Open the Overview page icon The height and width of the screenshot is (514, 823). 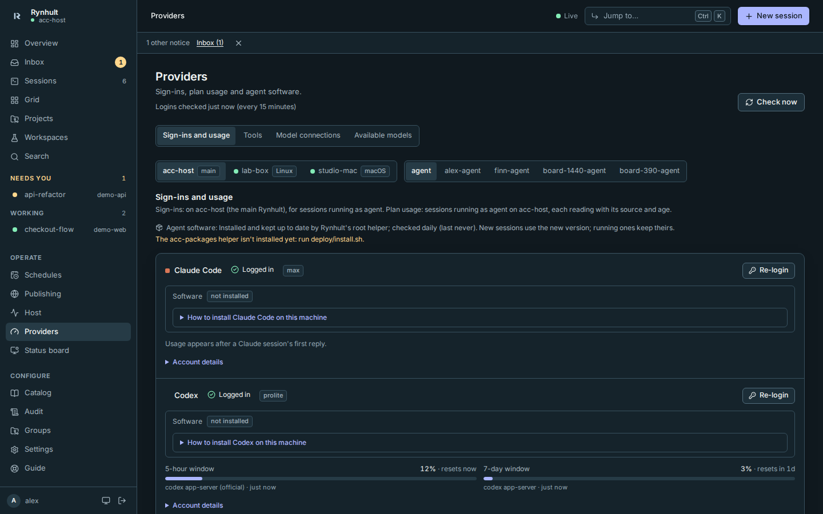(14, 43)
